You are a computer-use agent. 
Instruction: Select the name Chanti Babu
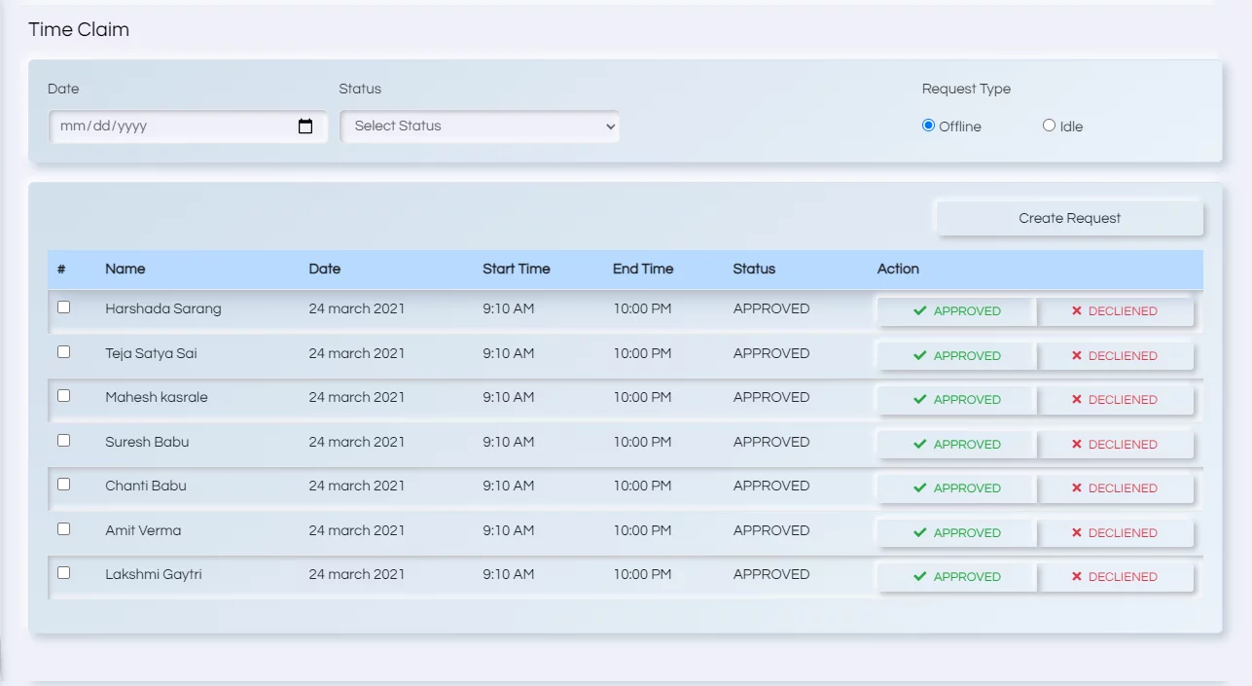pos(146,486)
